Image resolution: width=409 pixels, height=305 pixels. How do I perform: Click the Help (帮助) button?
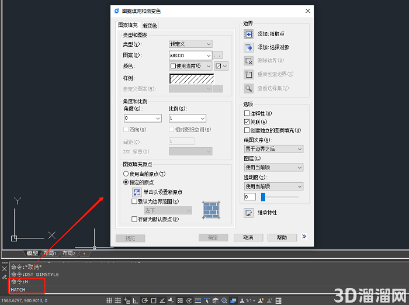point(282,237)
